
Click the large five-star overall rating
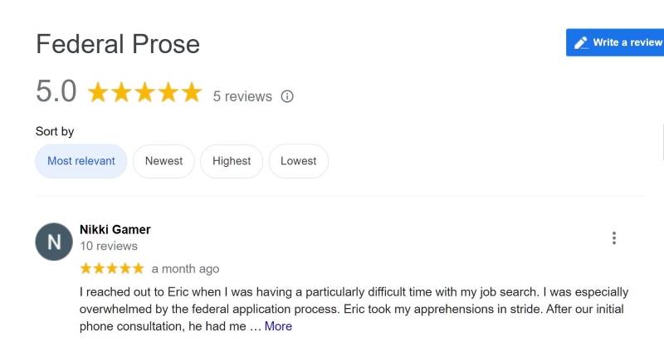(x=144, y=92)
